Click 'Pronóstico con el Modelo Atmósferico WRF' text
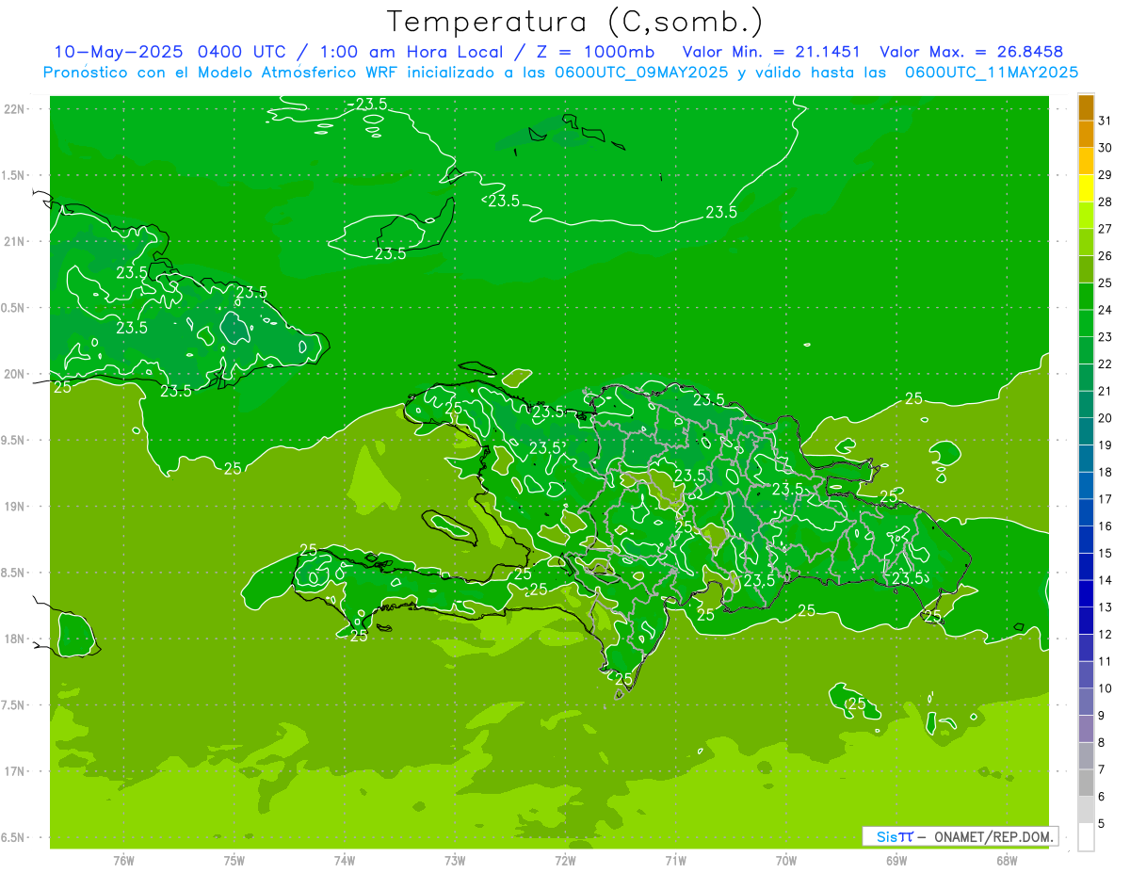Screen dimensions: 1130x873 click(221, 72)
